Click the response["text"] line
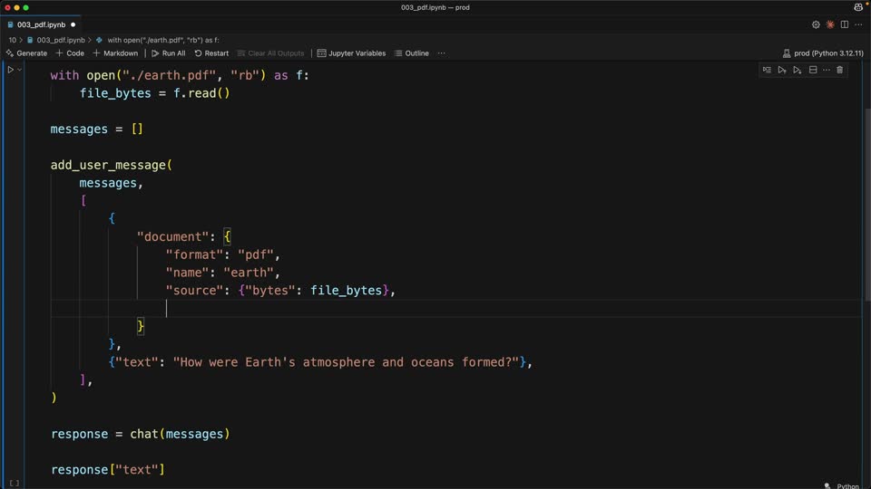Viewport: 871px width, 489px height. (x=108, y=470)
